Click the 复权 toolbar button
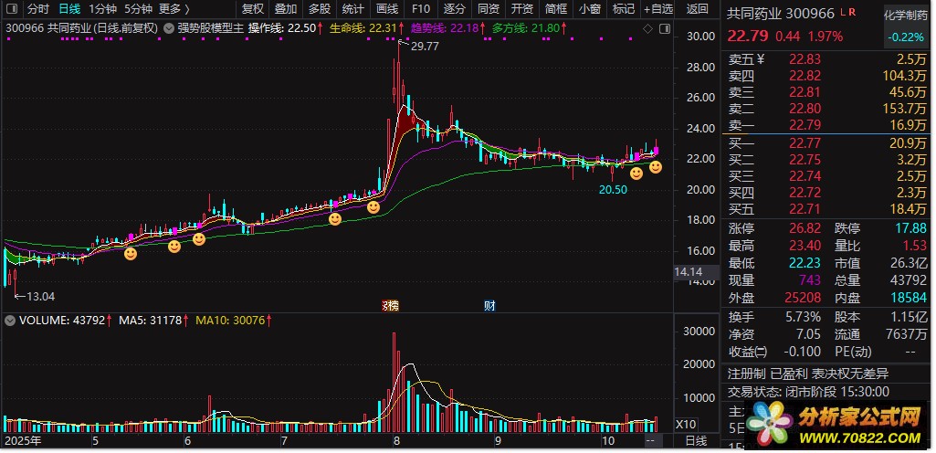The width and height of the screenshot is (936, 453). 253,9
